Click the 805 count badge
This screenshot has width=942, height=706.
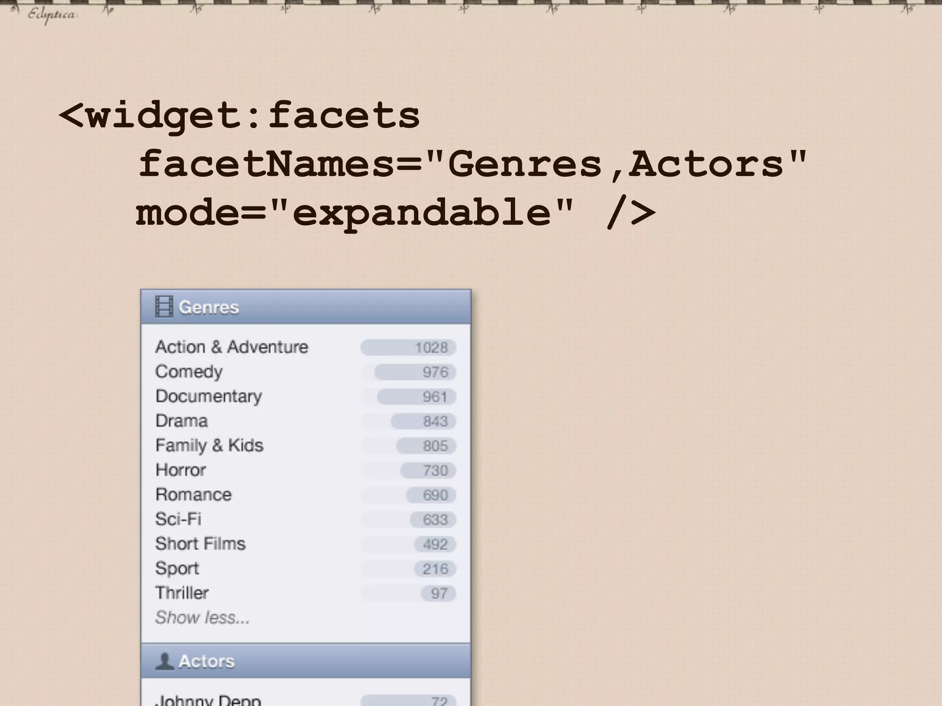(426, 446)
